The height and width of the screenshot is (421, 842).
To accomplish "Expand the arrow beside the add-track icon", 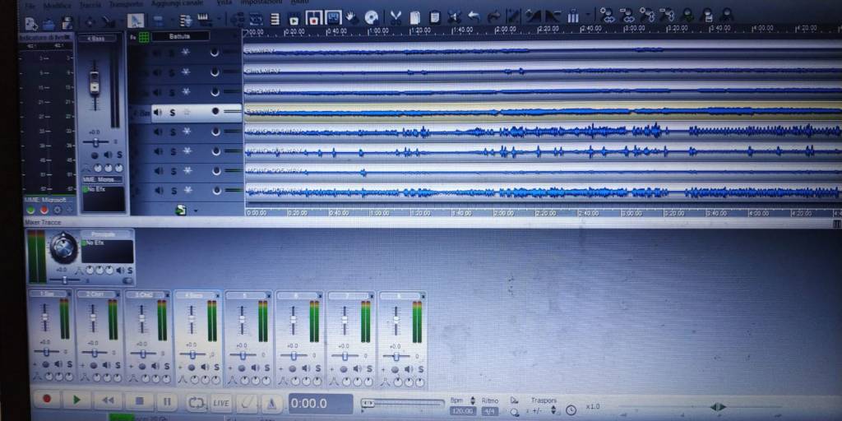I will click(x=196, y=210).
